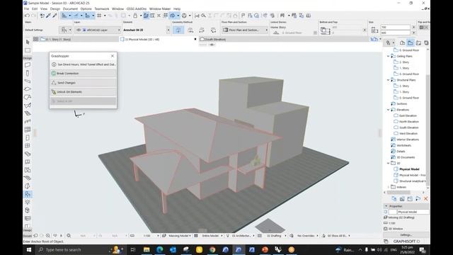Screen dimensions: 453x255
Task: Close the Grasshopper palette
Action: (113, 56)
